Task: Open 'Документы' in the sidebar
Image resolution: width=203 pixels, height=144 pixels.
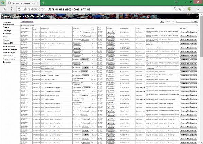Action: (x=6, y=62)
